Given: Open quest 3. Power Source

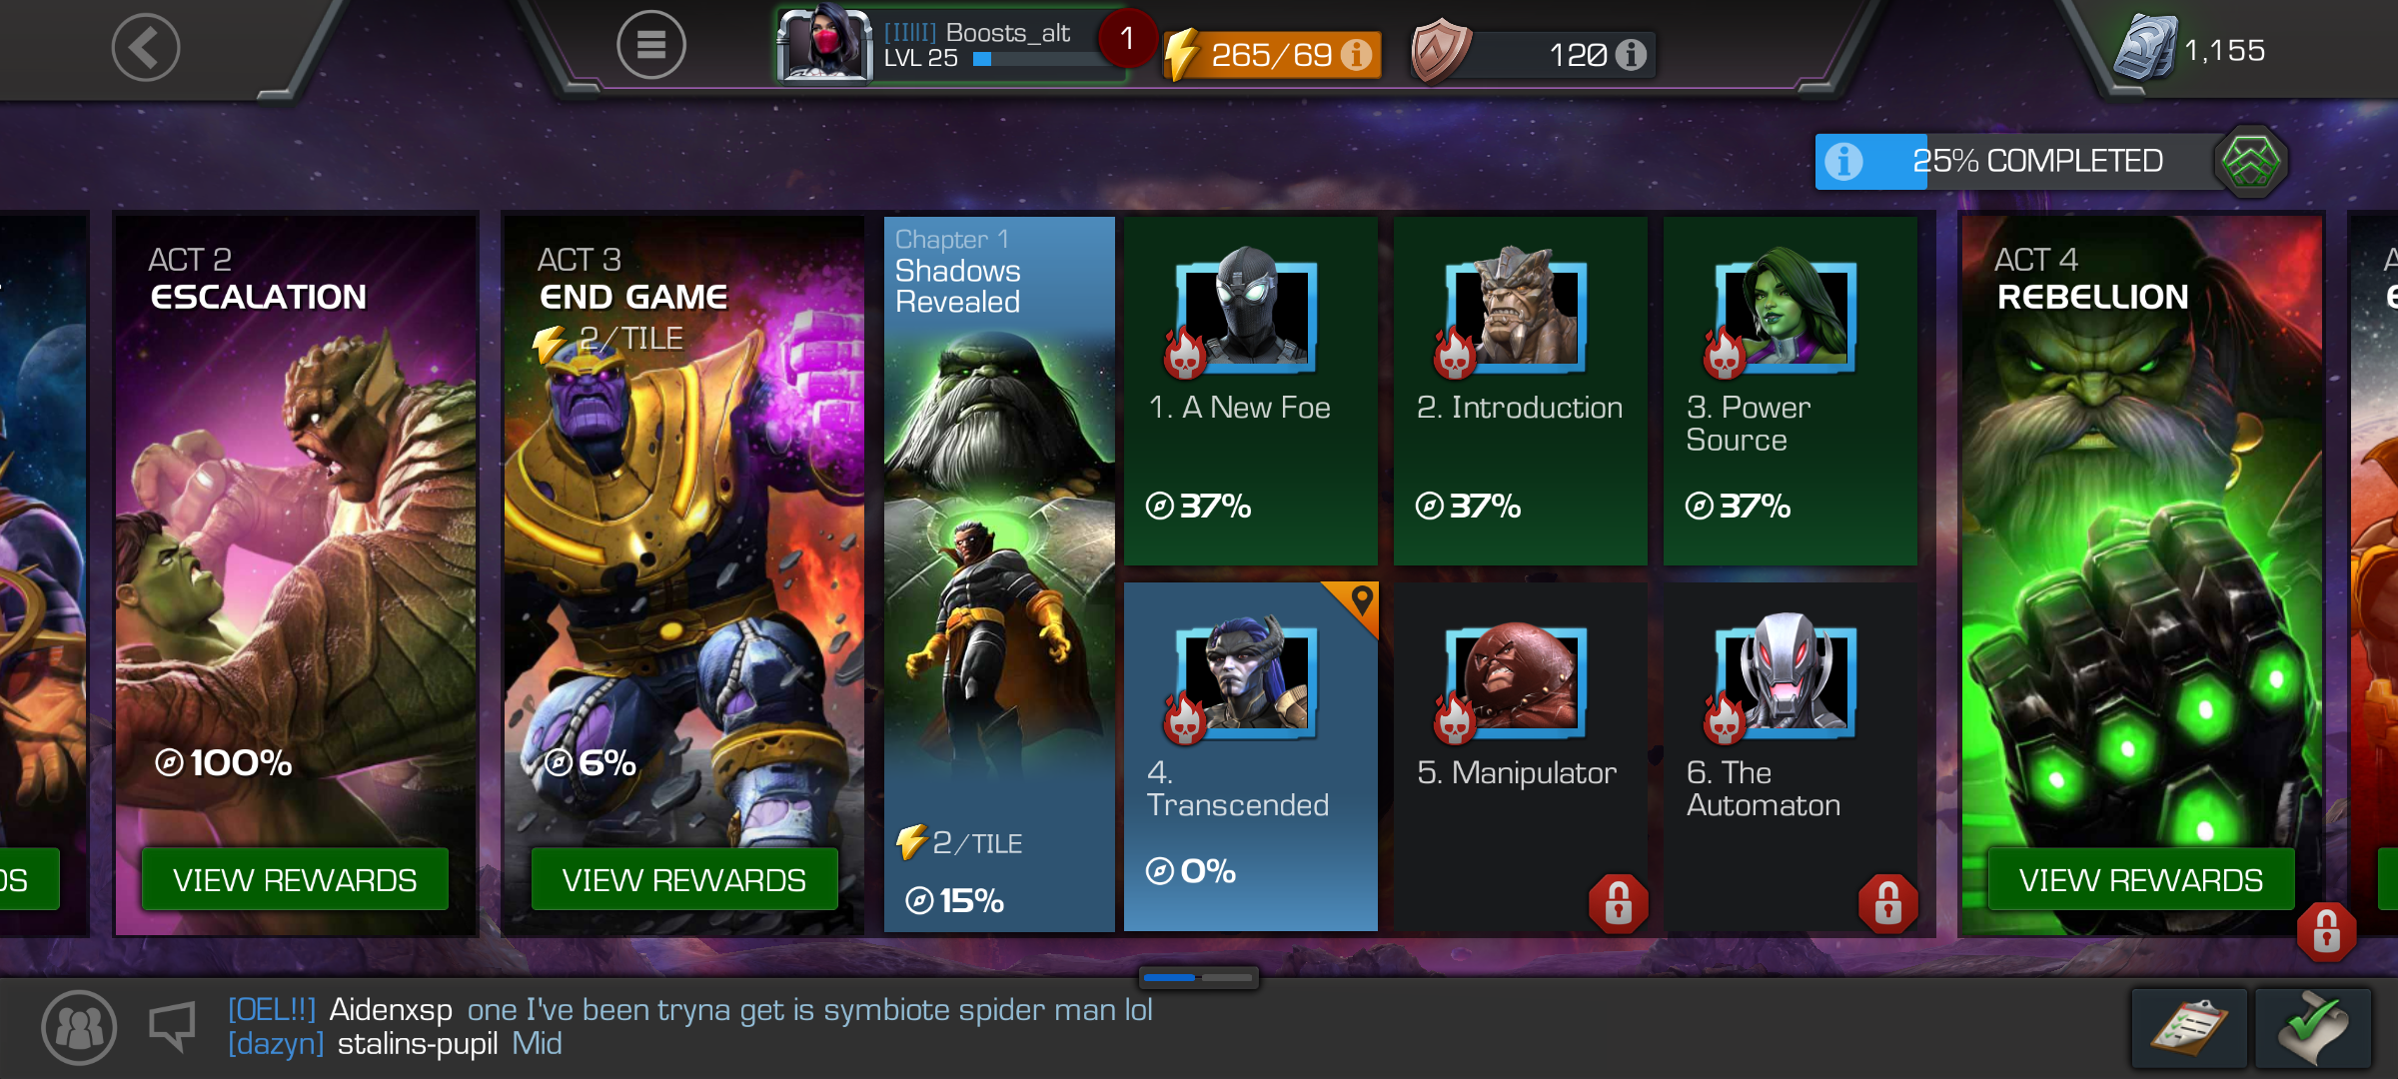Looking at the screenshot, I should tap(1791, 391).
